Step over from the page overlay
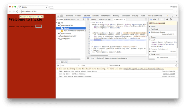The image size is (186, 109). 42,17
